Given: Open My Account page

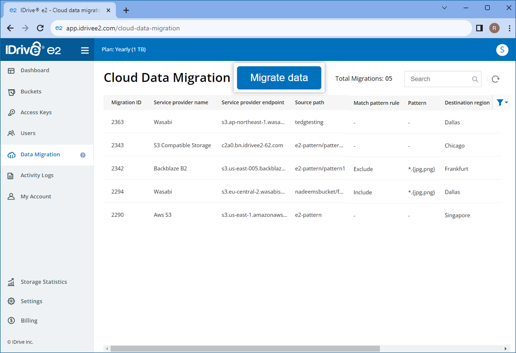Looking at the screenshot, I should click(x=36, y=196).
